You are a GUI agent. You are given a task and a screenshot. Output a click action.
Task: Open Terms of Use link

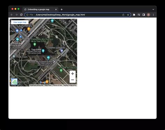pyautogui.click(x=57, y=85)
